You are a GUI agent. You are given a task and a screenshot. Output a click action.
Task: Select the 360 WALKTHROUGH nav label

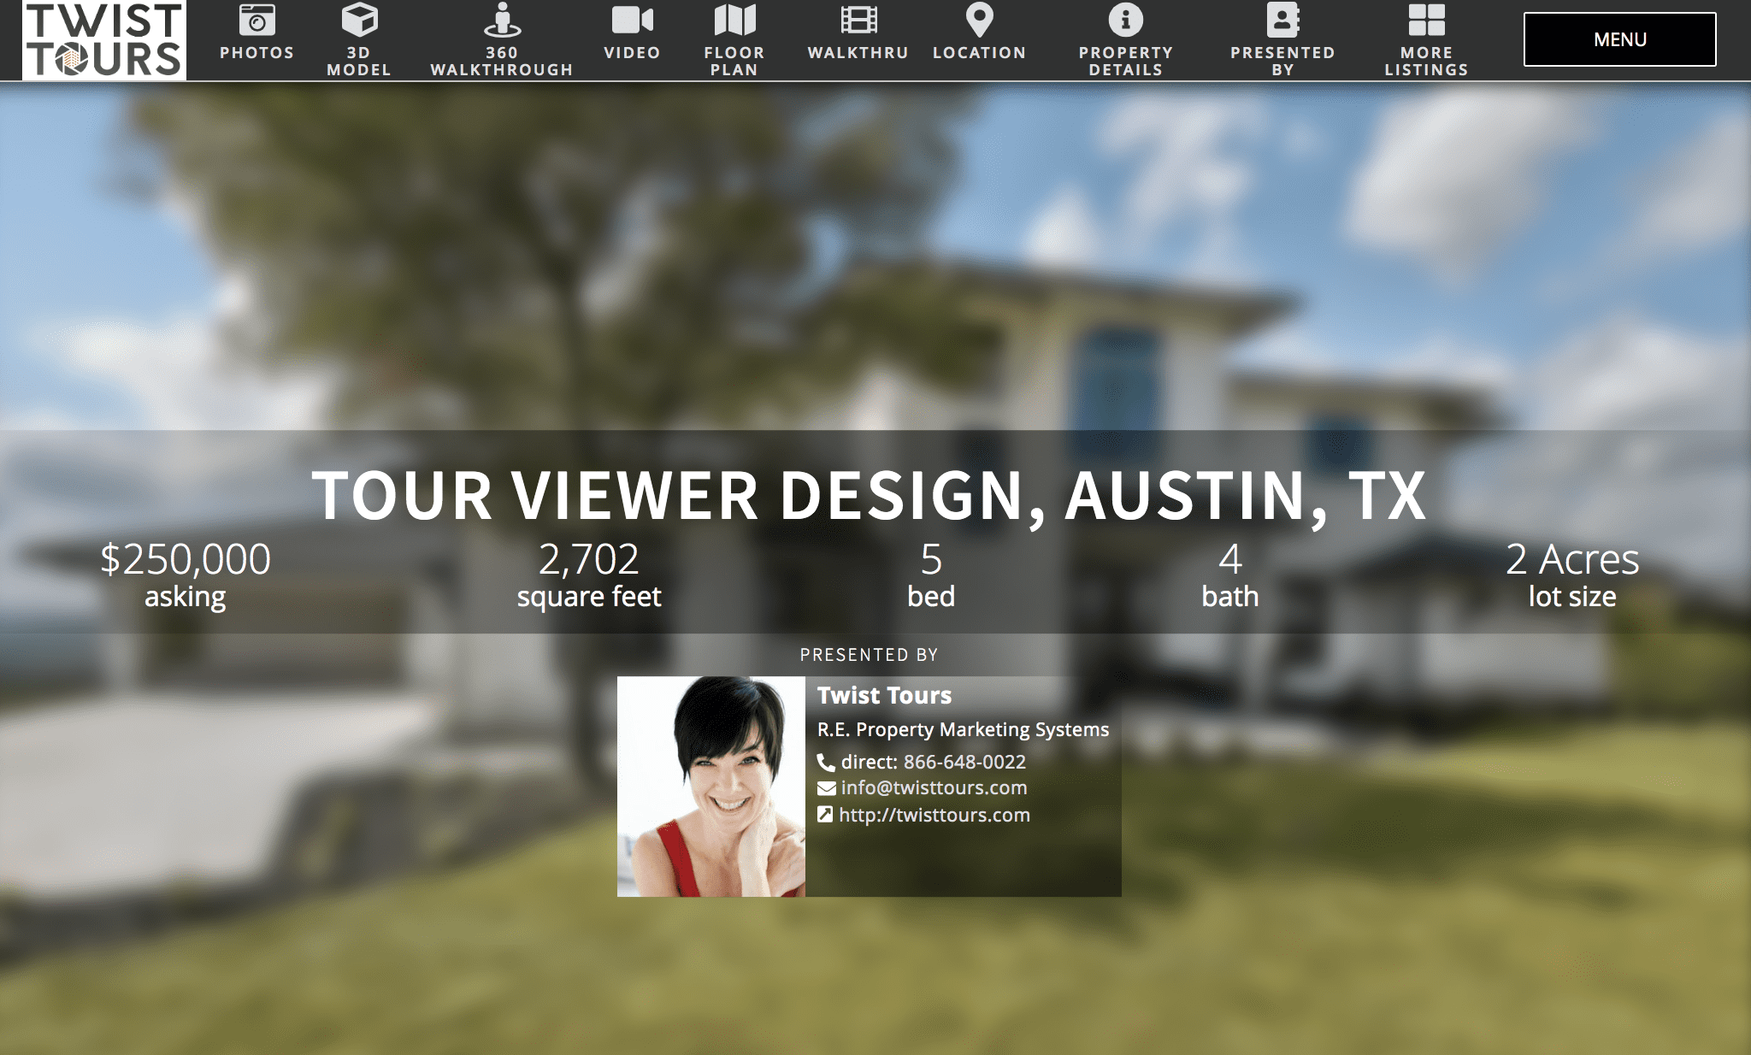[x=502, y=61]
